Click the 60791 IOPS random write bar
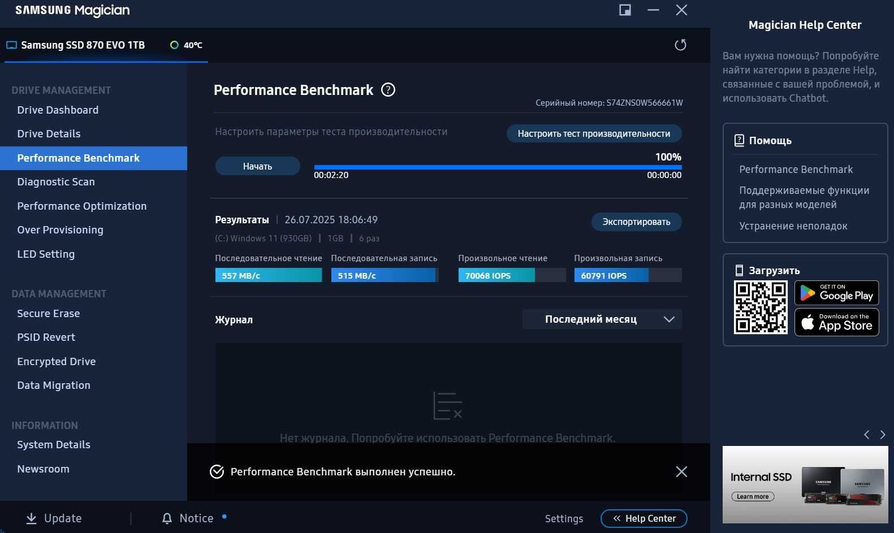Screen dimensions: 894x533 coord(628,275)
